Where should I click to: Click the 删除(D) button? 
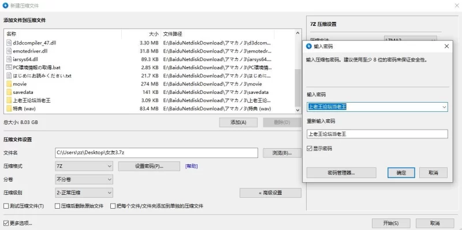tap(282, 122)
